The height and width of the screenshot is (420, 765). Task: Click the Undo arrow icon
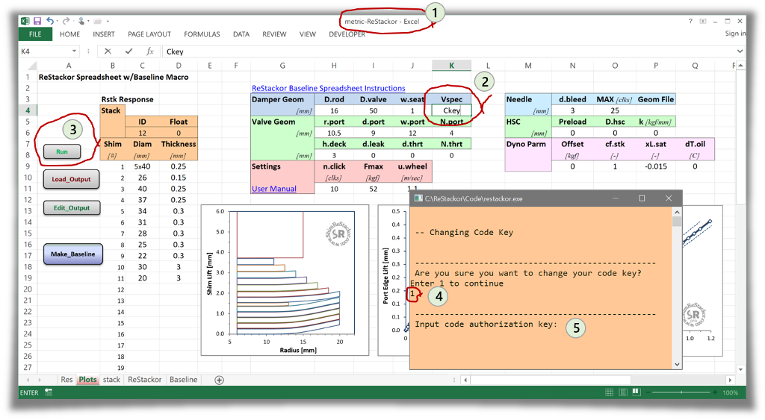pyautogui.click(x=50, y=21)
